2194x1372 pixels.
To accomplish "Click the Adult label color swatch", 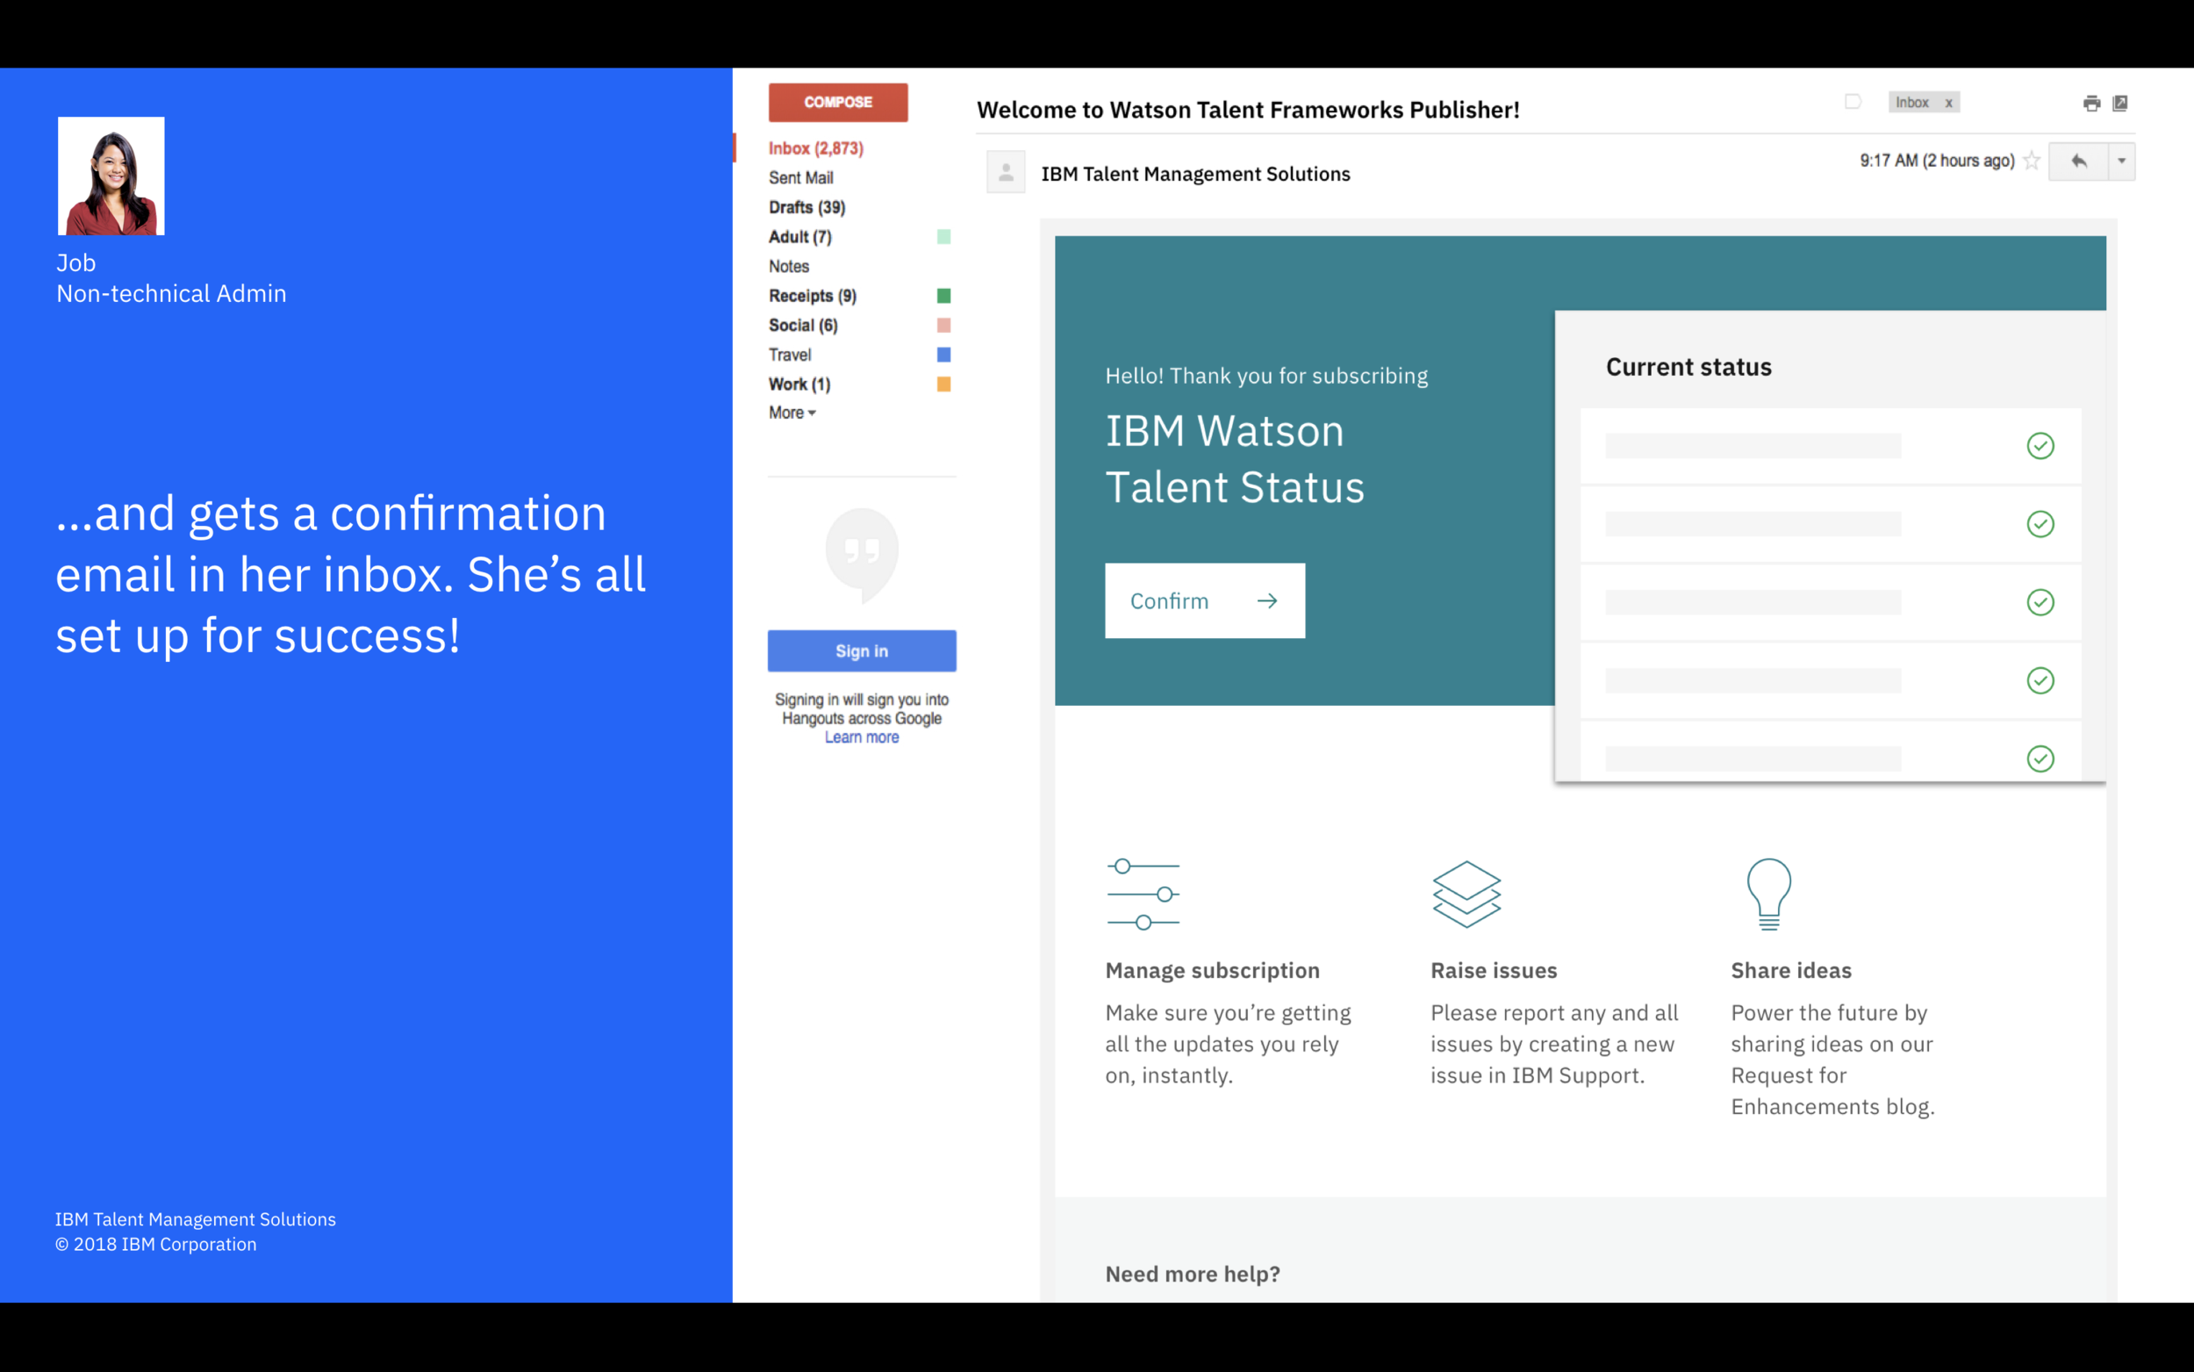I will click(x=943, y=237).
